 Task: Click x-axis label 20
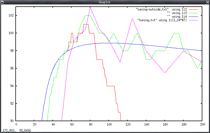pyautogui.click(x=35, y=124)
